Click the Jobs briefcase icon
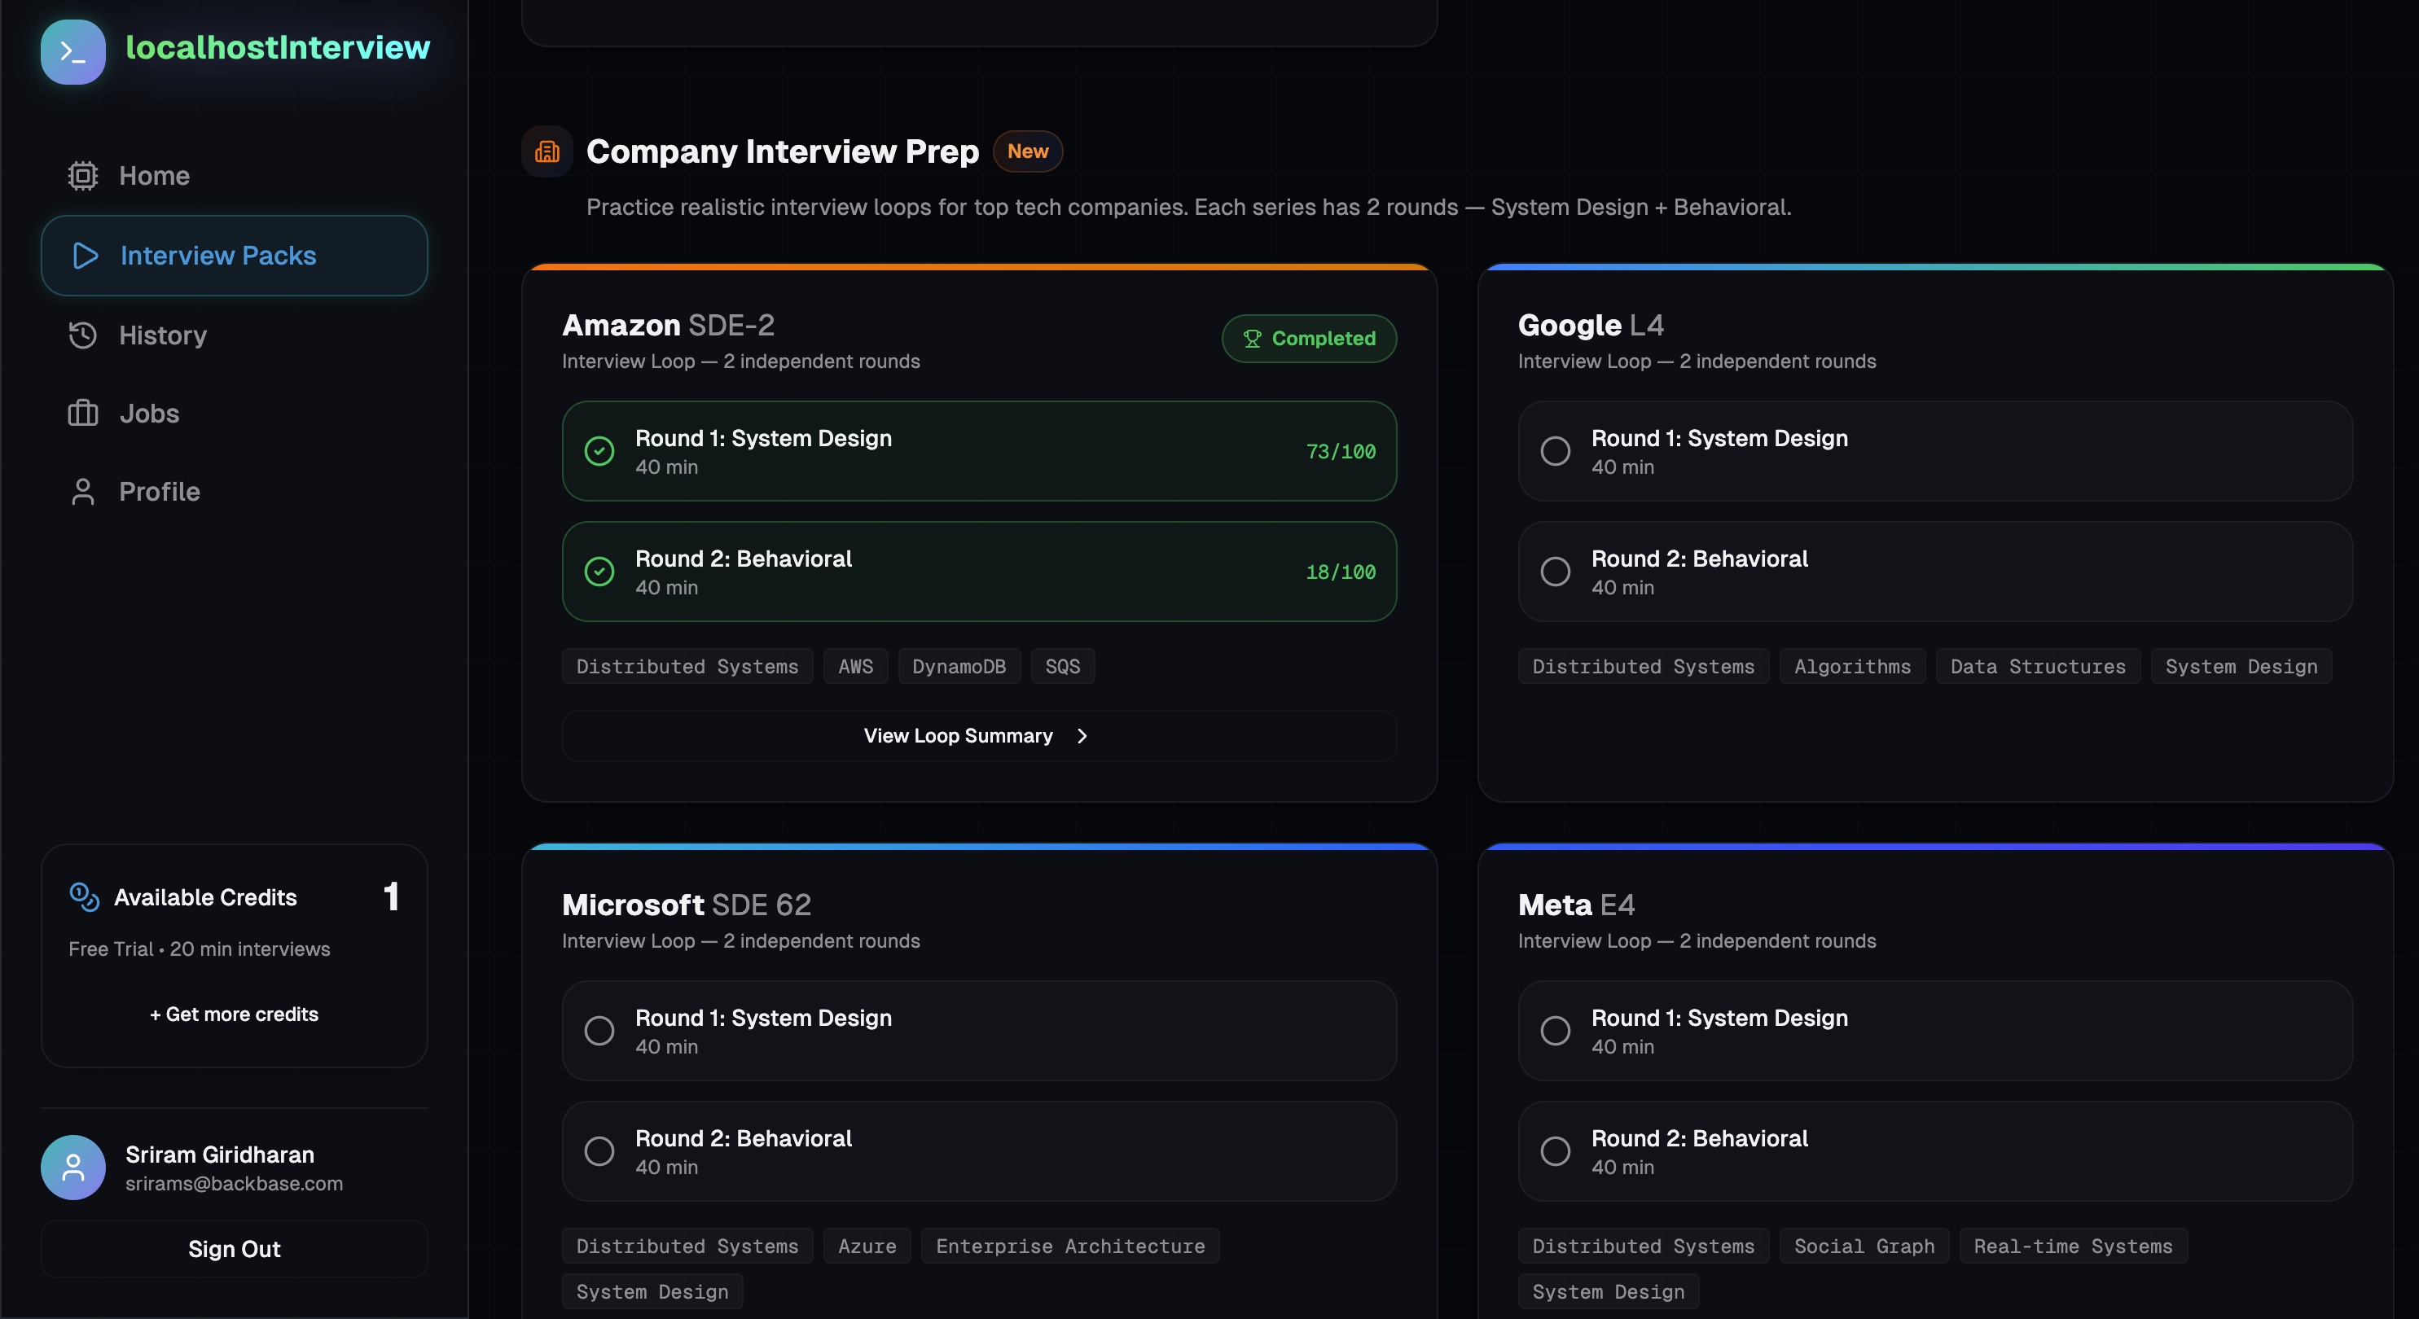 pos(82,413)
